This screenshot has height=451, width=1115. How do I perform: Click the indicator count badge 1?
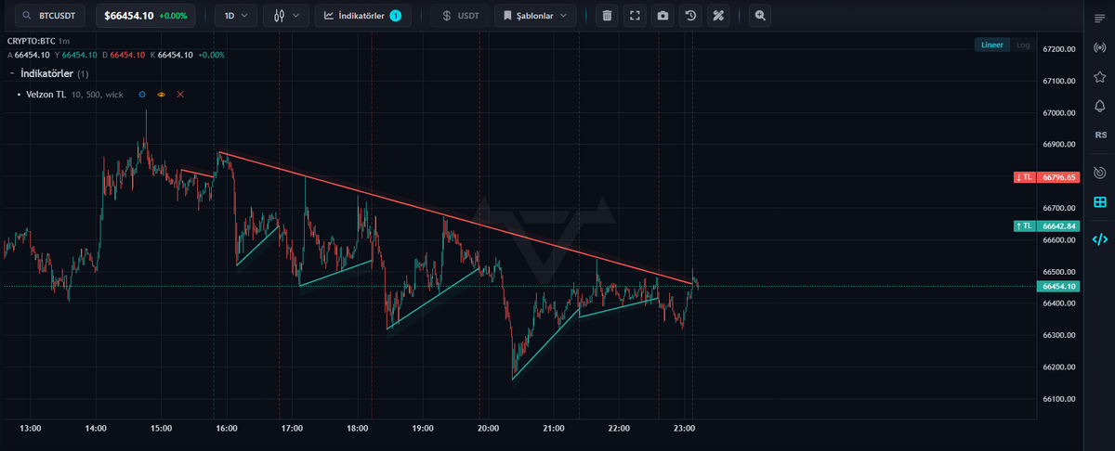click(395, 16)
